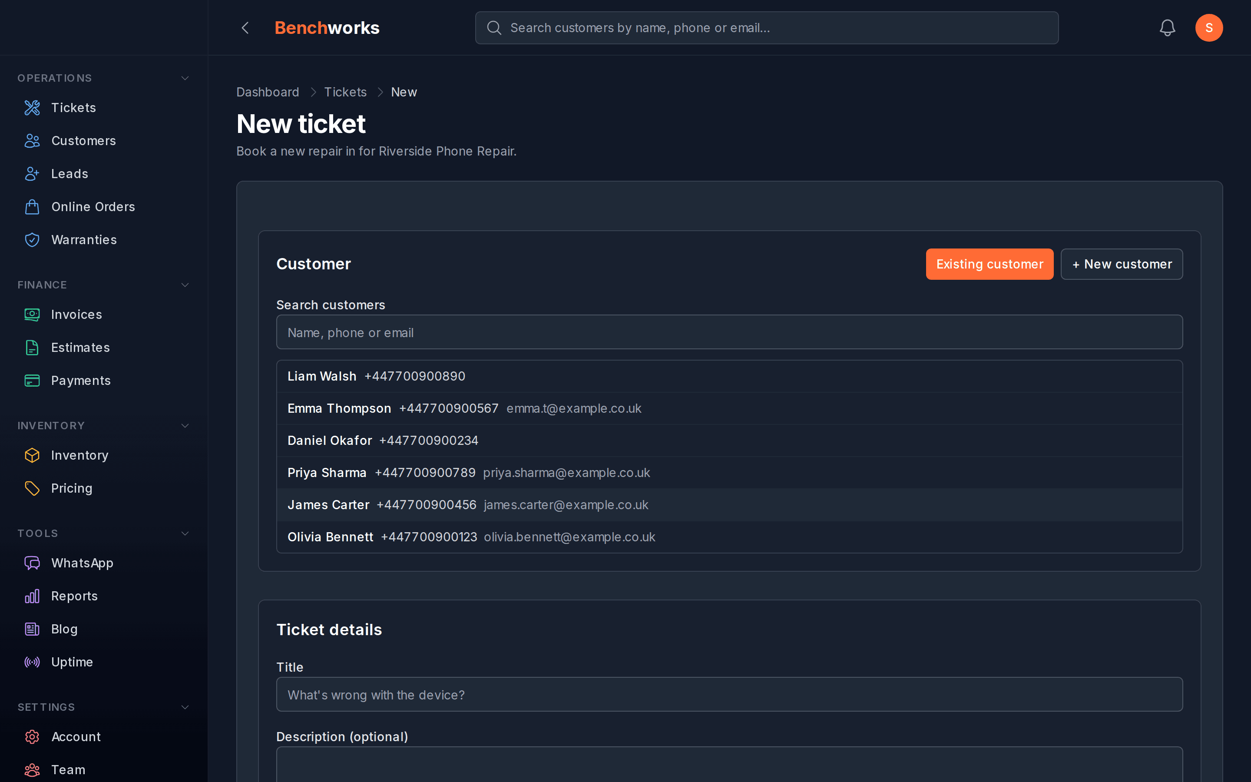The height and width of the screenshot is (782, 1251).
Task: Click the Uptime signal icon
Action: [32, 662]
